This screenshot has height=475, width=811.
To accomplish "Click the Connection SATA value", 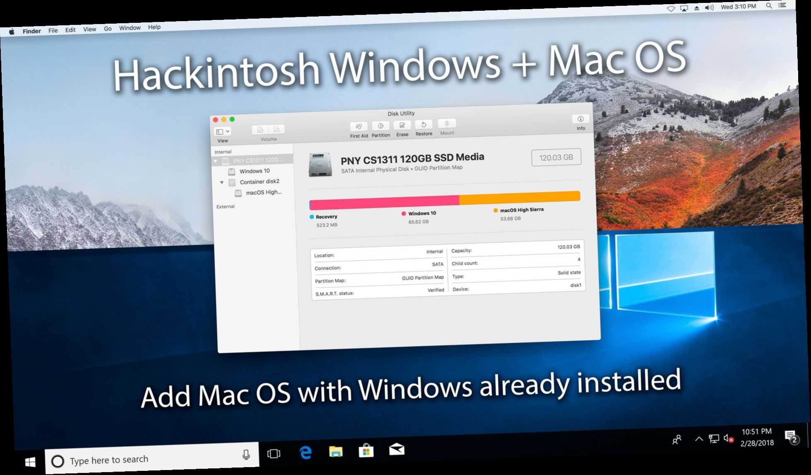I will [x=438, y=264].
